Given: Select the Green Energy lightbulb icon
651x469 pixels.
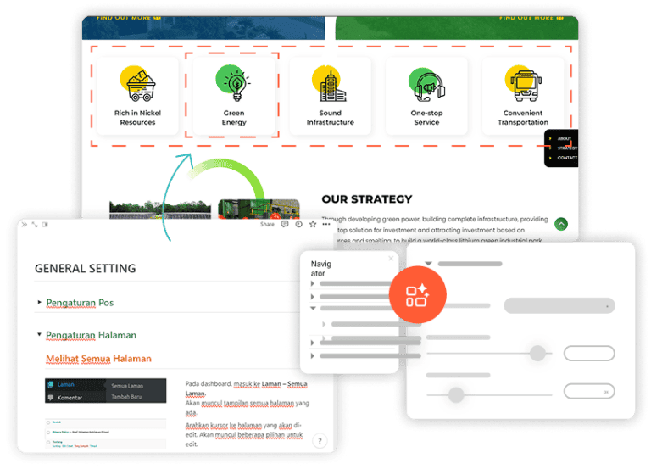Looking at the screenshot, I should (x=234, y=81).
